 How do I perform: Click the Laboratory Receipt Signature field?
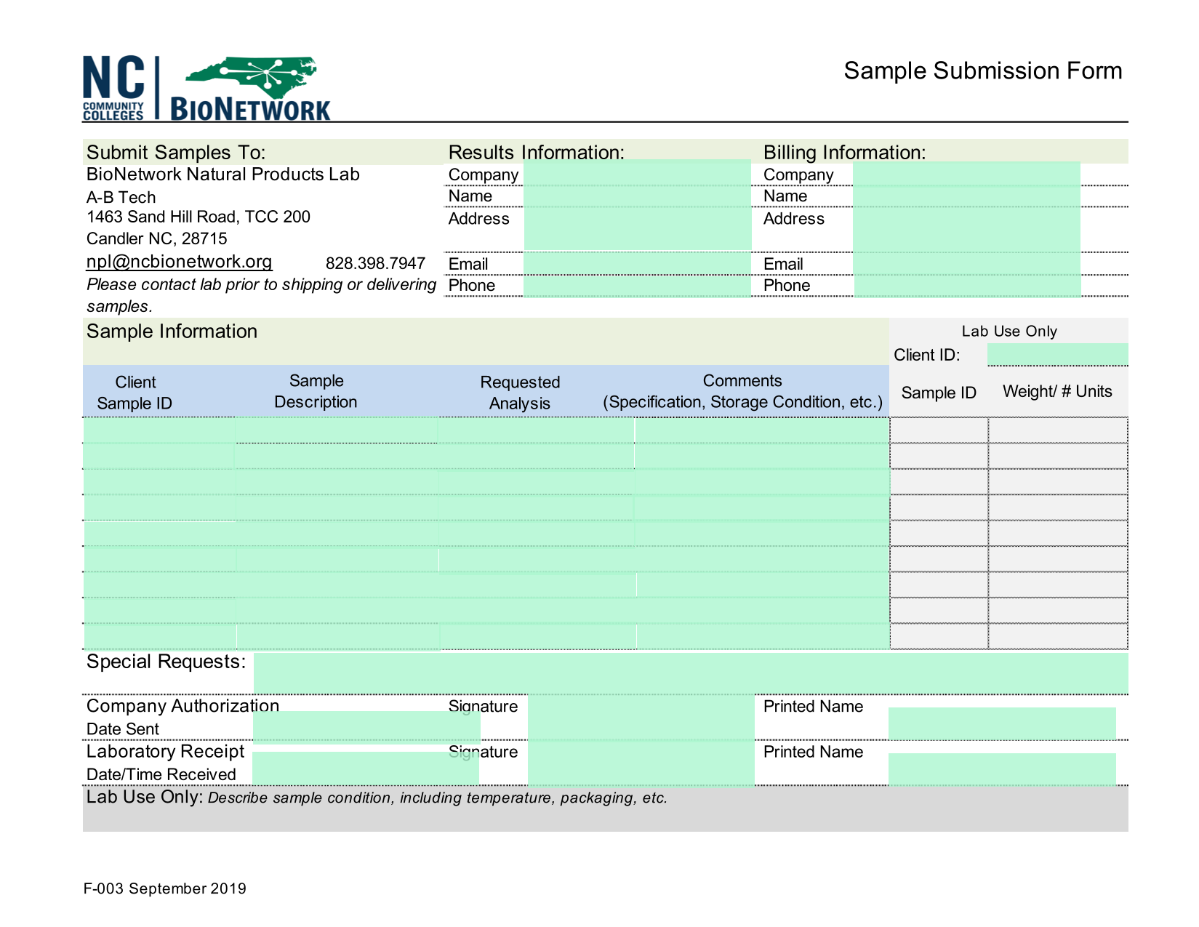coord(641,763)
